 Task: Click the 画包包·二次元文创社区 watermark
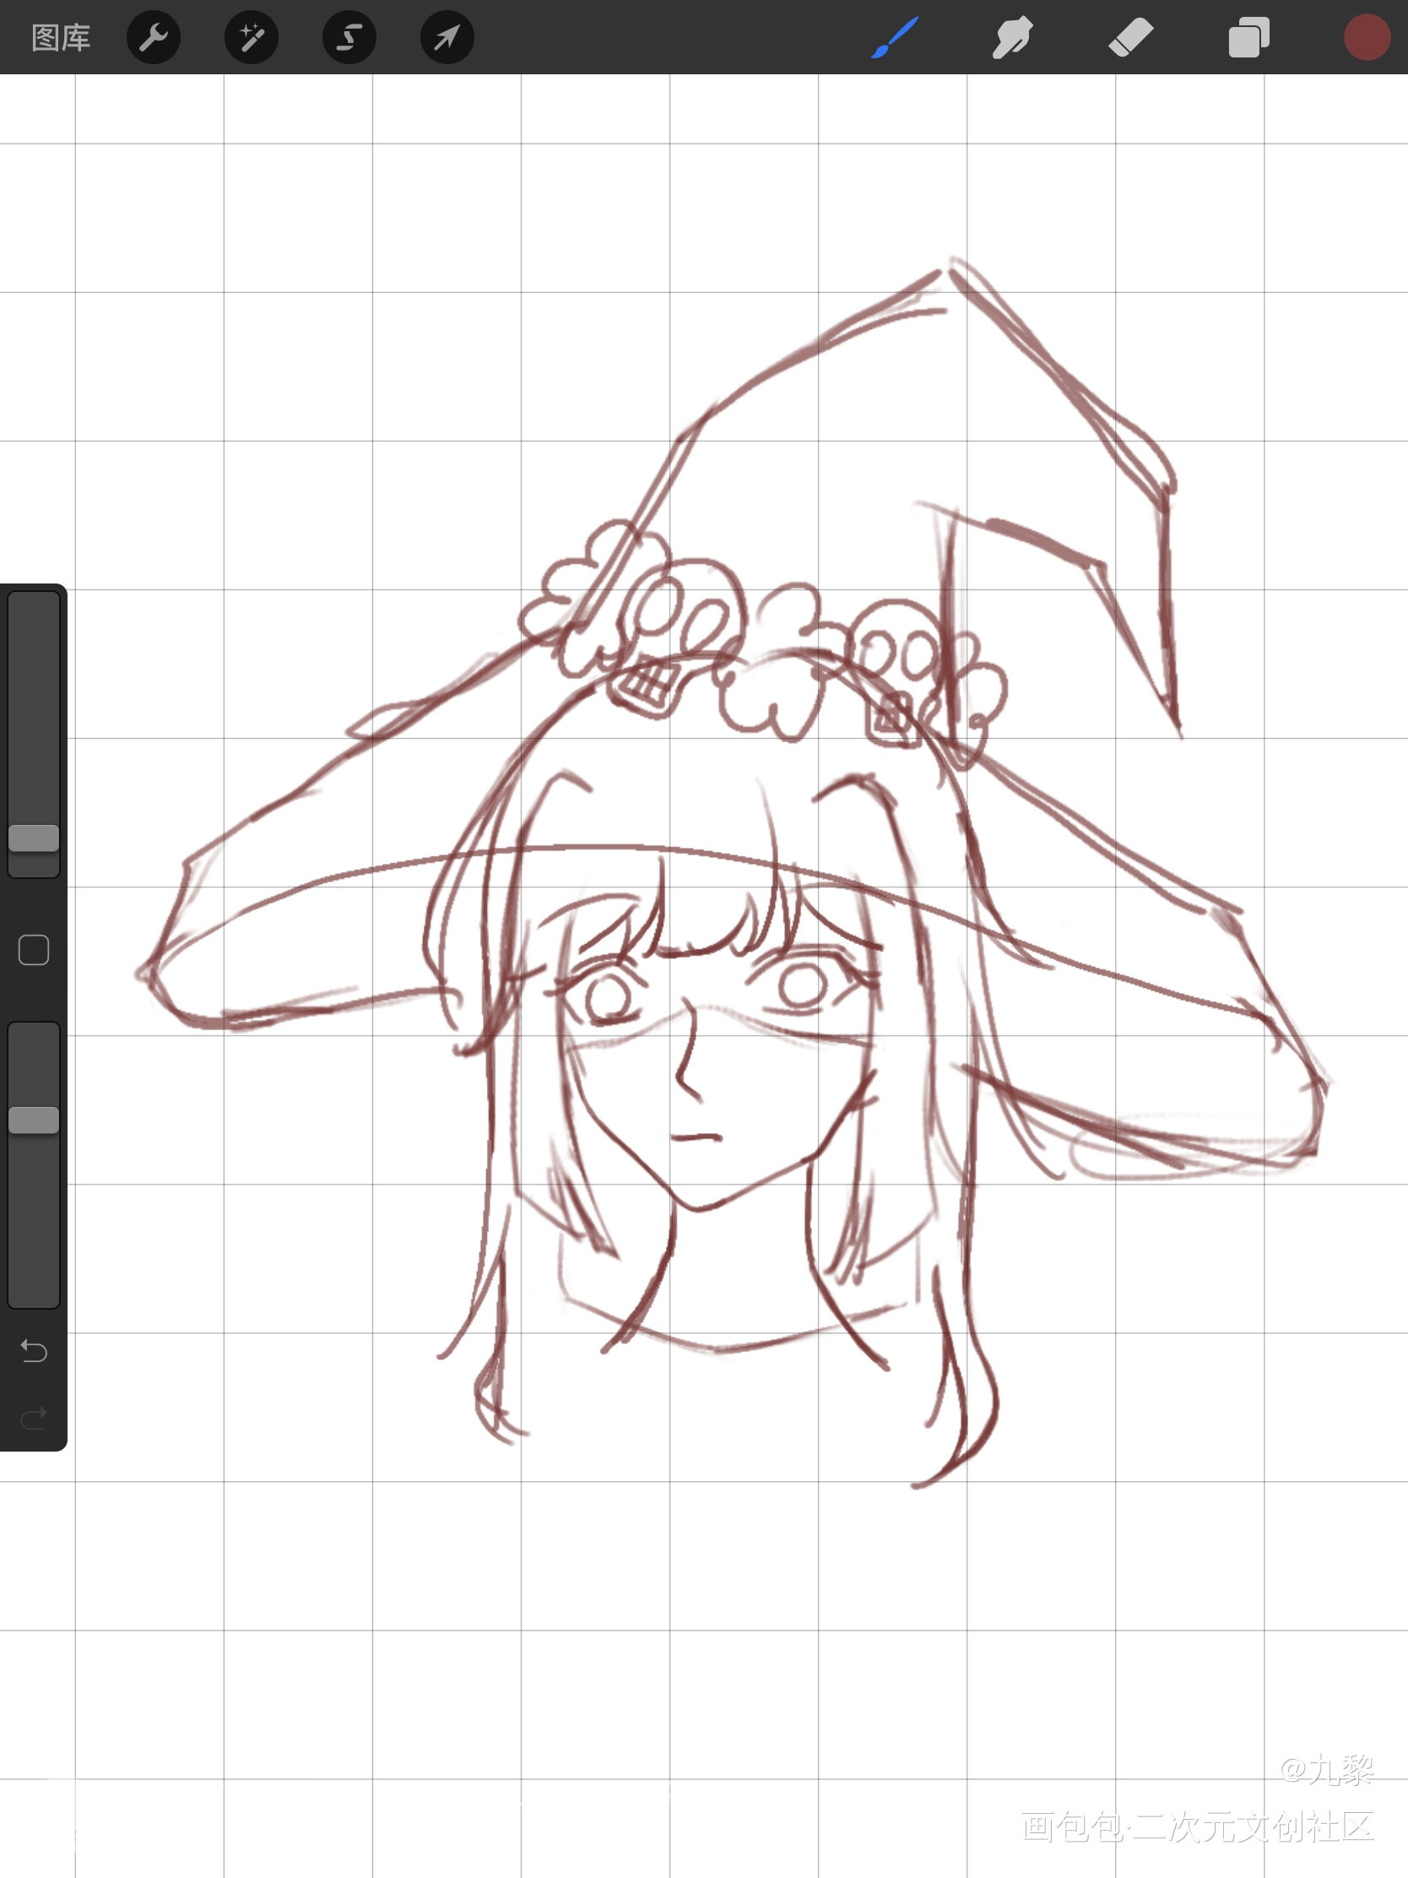[x=1197, y=1826]
